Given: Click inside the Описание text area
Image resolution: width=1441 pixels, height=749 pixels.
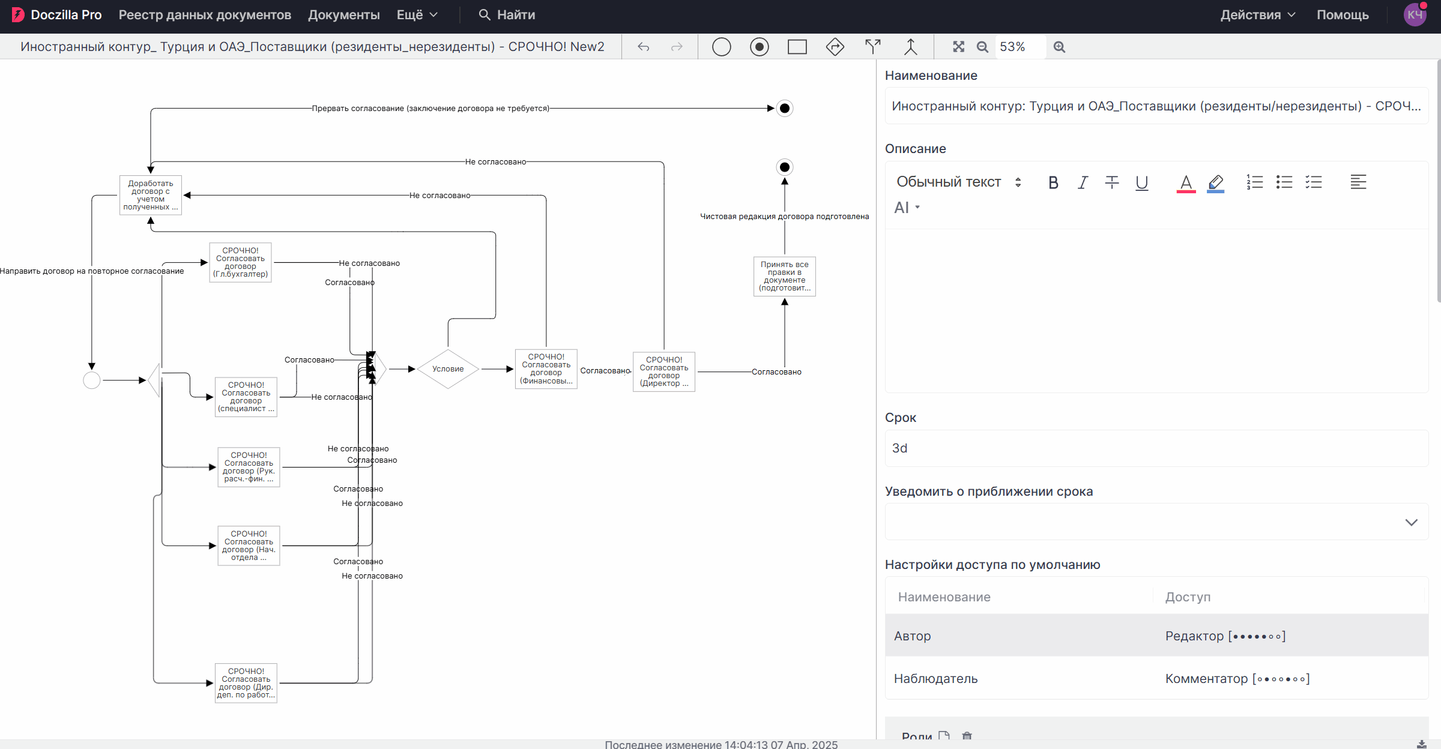Looking at the screenshot, I should tap(1156, 310).
